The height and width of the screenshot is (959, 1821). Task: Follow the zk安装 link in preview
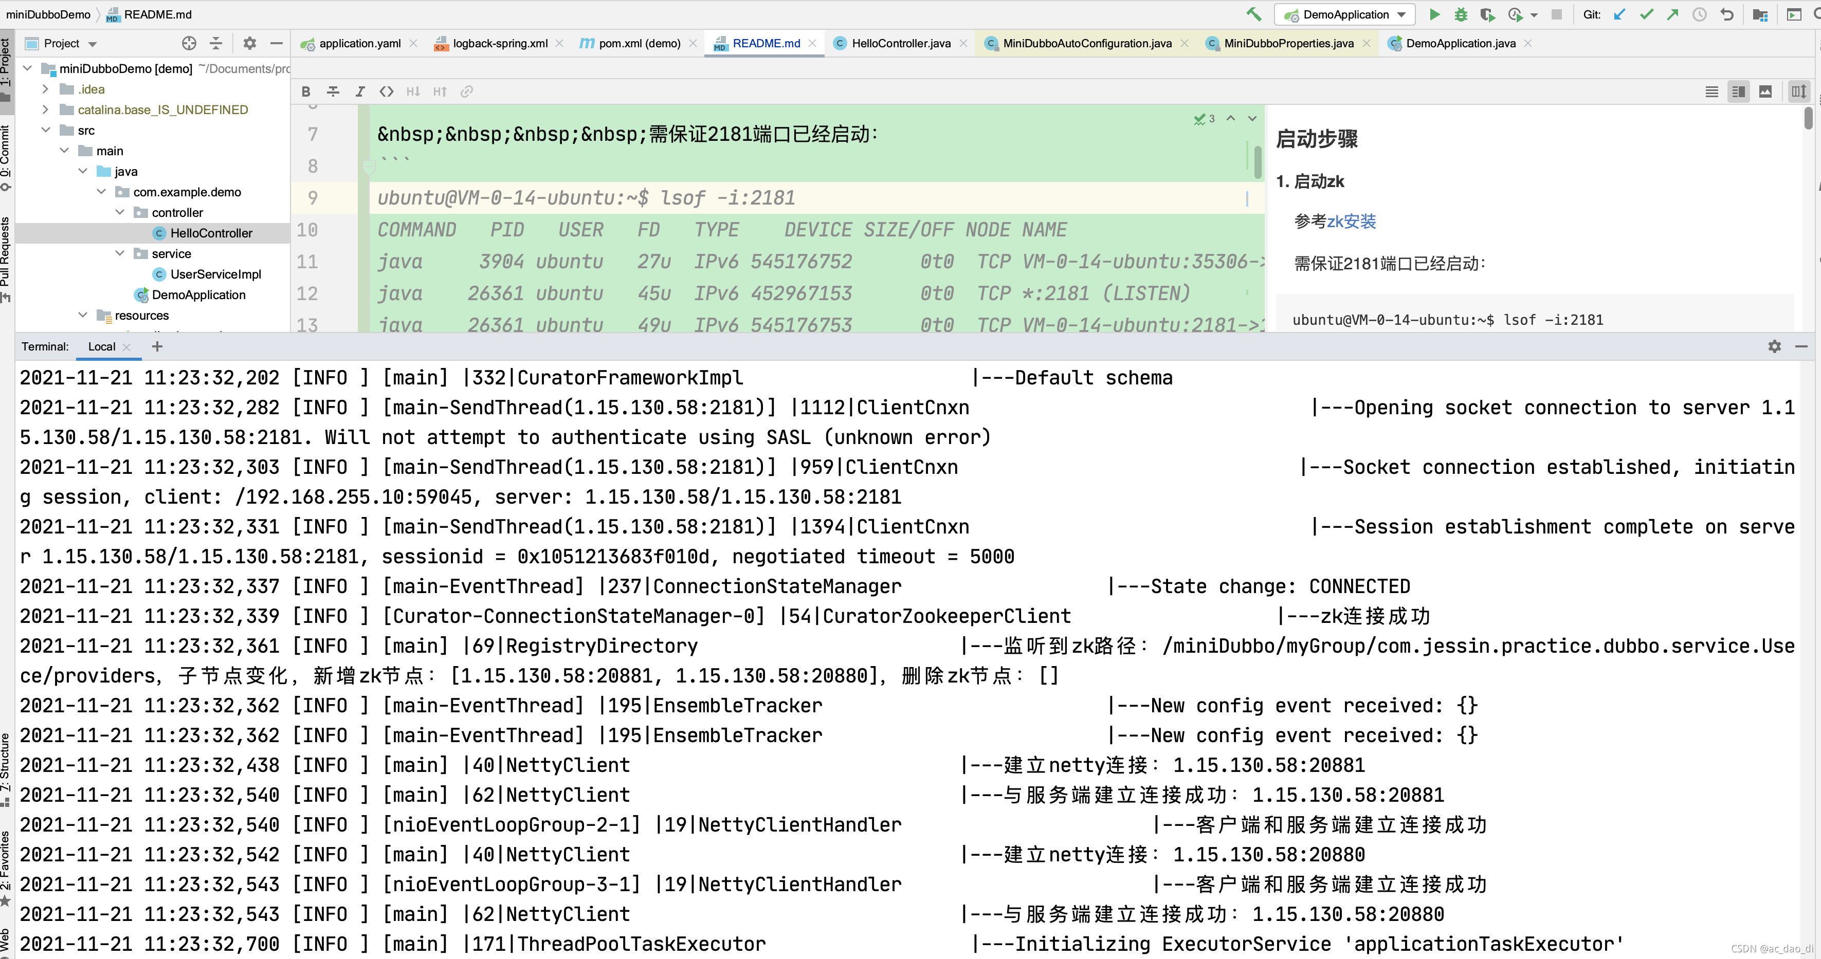point(1351,221)
